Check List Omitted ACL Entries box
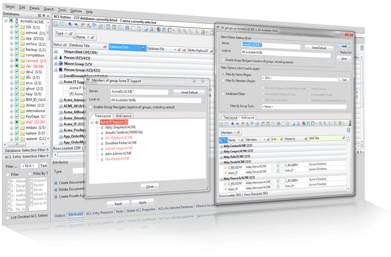The height and width of the screenshot is (257, 391). coord(8,218)
